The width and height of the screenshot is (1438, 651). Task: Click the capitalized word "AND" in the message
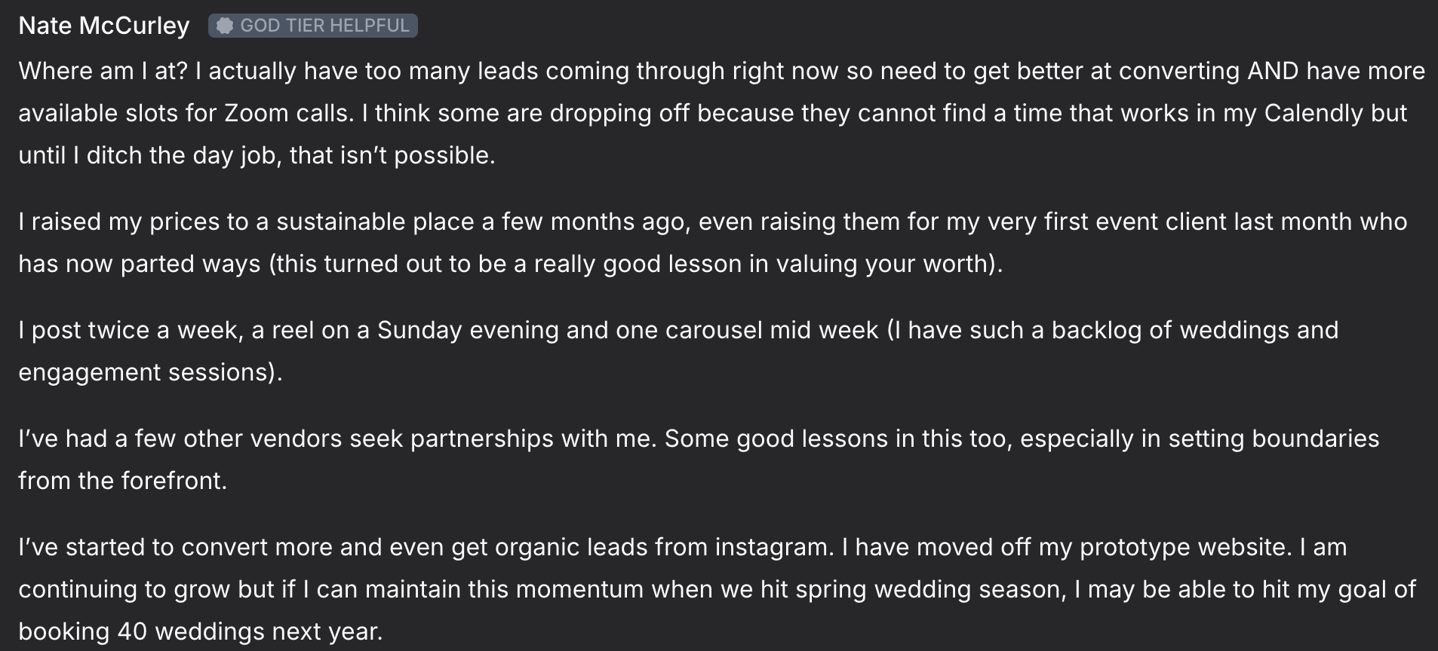tap(1273, 71)
